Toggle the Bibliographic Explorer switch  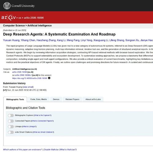11,115
